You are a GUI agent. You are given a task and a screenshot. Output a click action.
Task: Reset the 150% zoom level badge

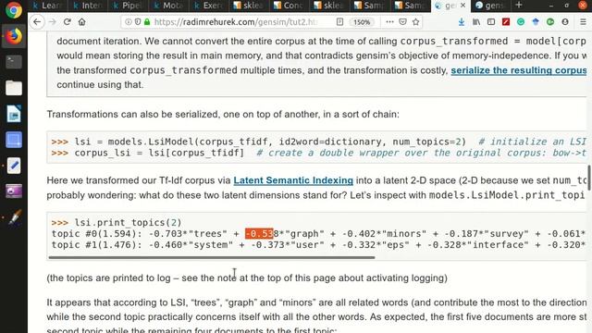(362, 22)
